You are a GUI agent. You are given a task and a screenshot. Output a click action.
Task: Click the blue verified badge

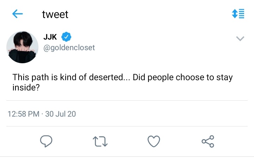(66, 37)
